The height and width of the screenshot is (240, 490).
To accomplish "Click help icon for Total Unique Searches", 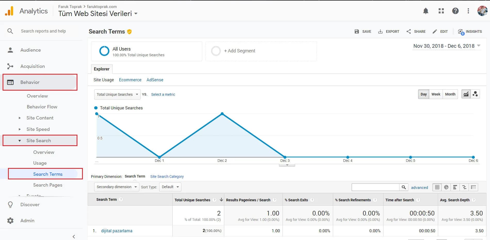I will pos(214,200).
